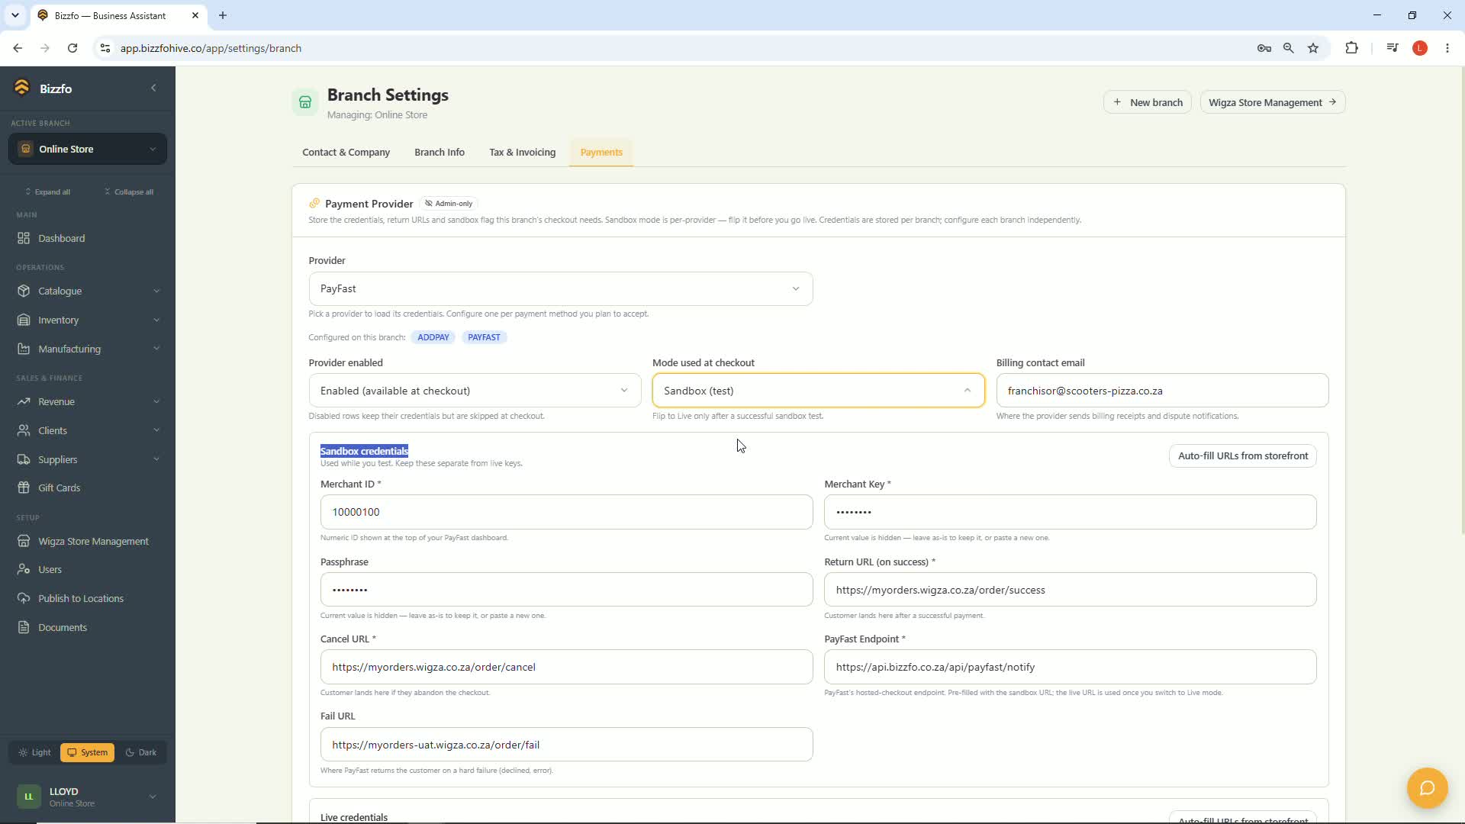This screenshot has height=824, width=1465.
Task: Click Auto-fill URLs from storefront button
Action: click(x=1242, y=455)
